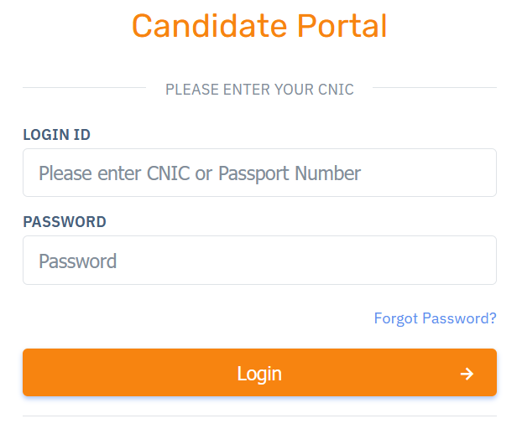The image size is (522, 434).
Task: Click the horizontal divider below Login button
Action: click(x=259, y=416)
